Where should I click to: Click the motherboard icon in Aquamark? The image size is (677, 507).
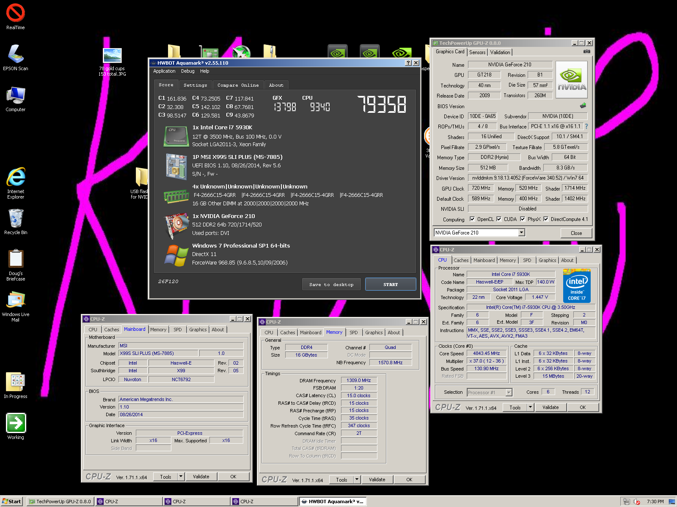[x=176, y=166]
